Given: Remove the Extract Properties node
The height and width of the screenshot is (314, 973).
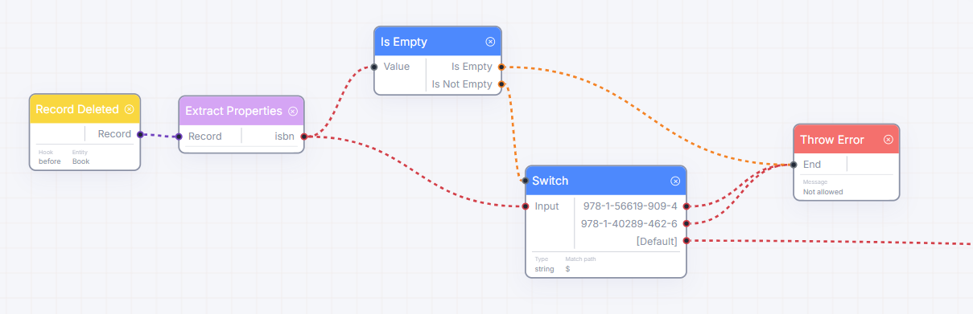Looking at the screenshot, I should (x=293, y=111).
